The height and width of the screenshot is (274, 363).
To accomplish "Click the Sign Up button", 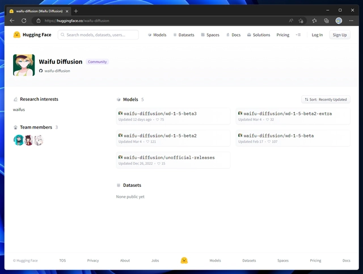I will [x=340, y=35].
